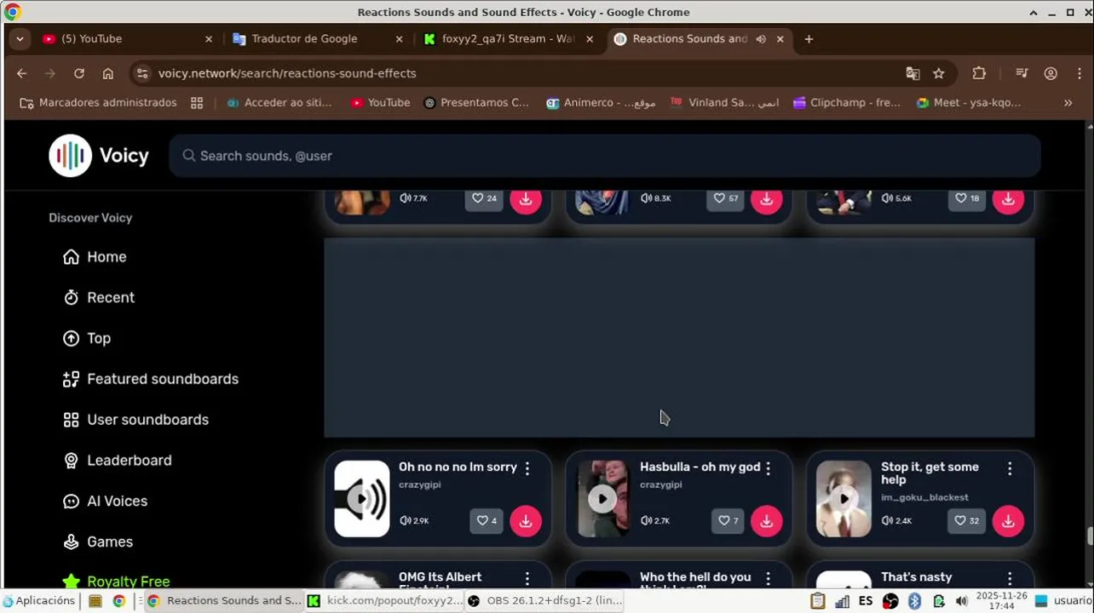Like the sound with 24 likes
This screenshot has height=613, width=1094.
tap(485, 198)
